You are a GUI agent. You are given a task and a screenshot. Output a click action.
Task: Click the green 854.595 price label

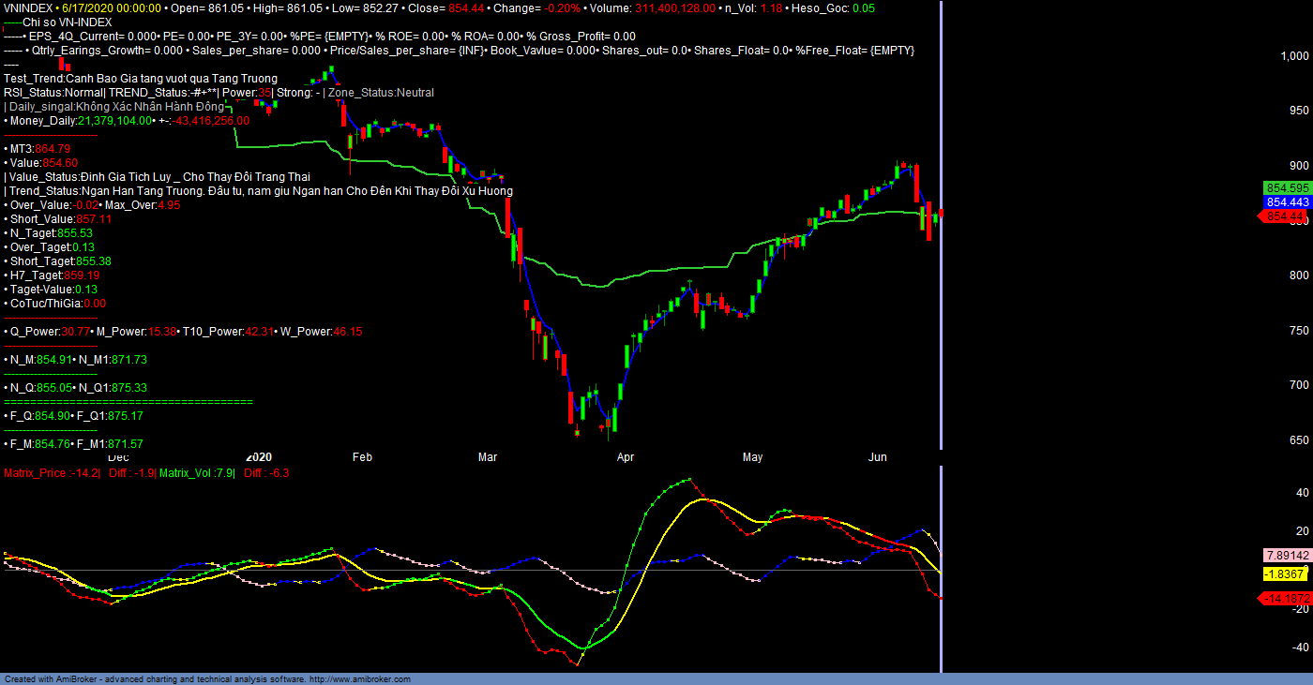[x=1286, y=187]
